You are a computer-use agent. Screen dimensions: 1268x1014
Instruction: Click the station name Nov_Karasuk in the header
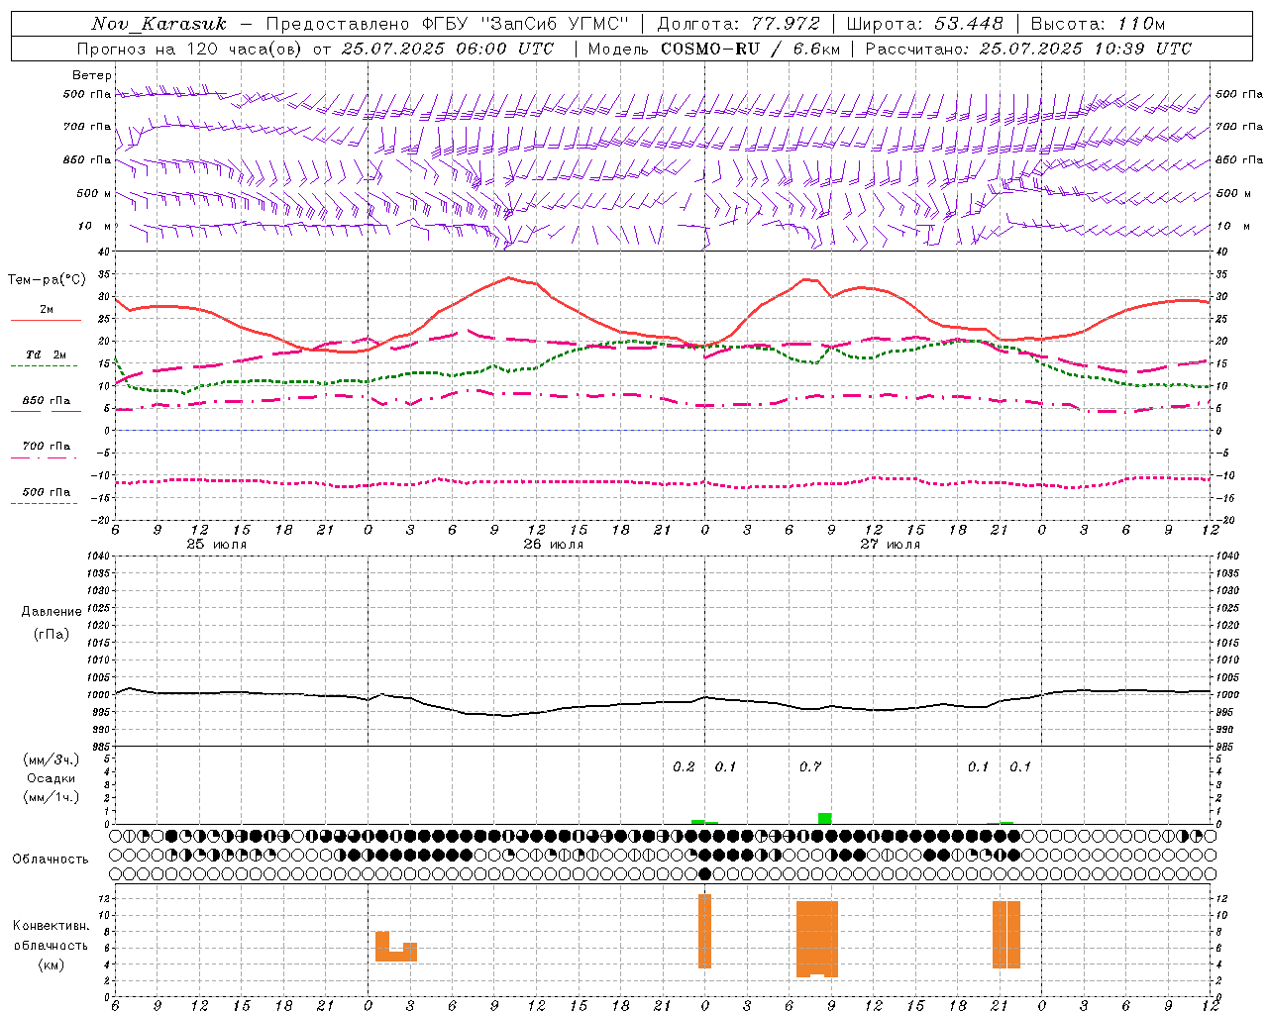158,24
